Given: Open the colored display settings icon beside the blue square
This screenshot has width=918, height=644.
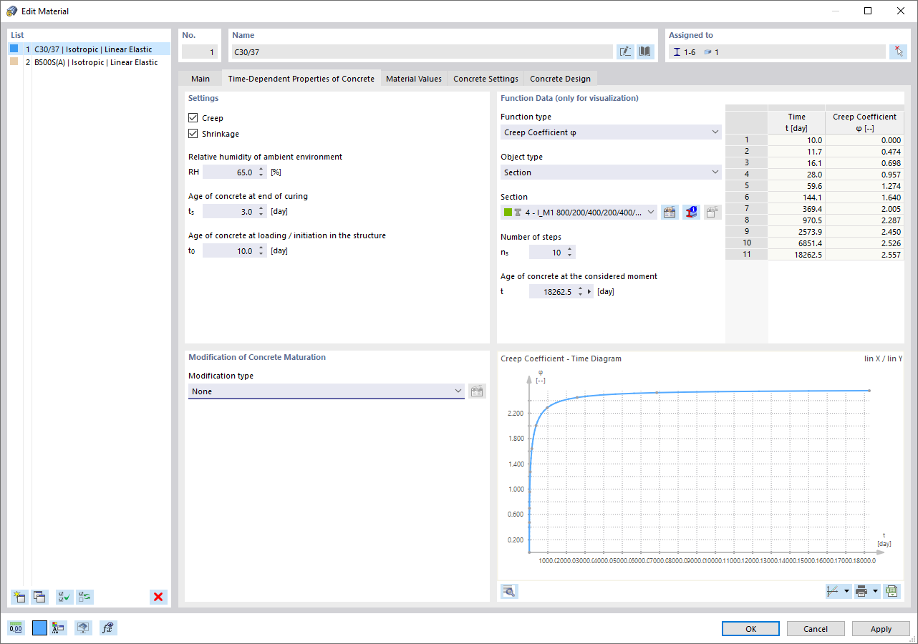Looking at the screenshot, I should 59,628.
